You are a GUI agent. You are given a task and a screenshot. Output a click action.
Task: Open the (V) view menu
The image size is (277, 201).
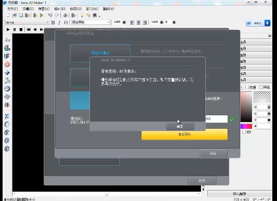coord(44,9)
